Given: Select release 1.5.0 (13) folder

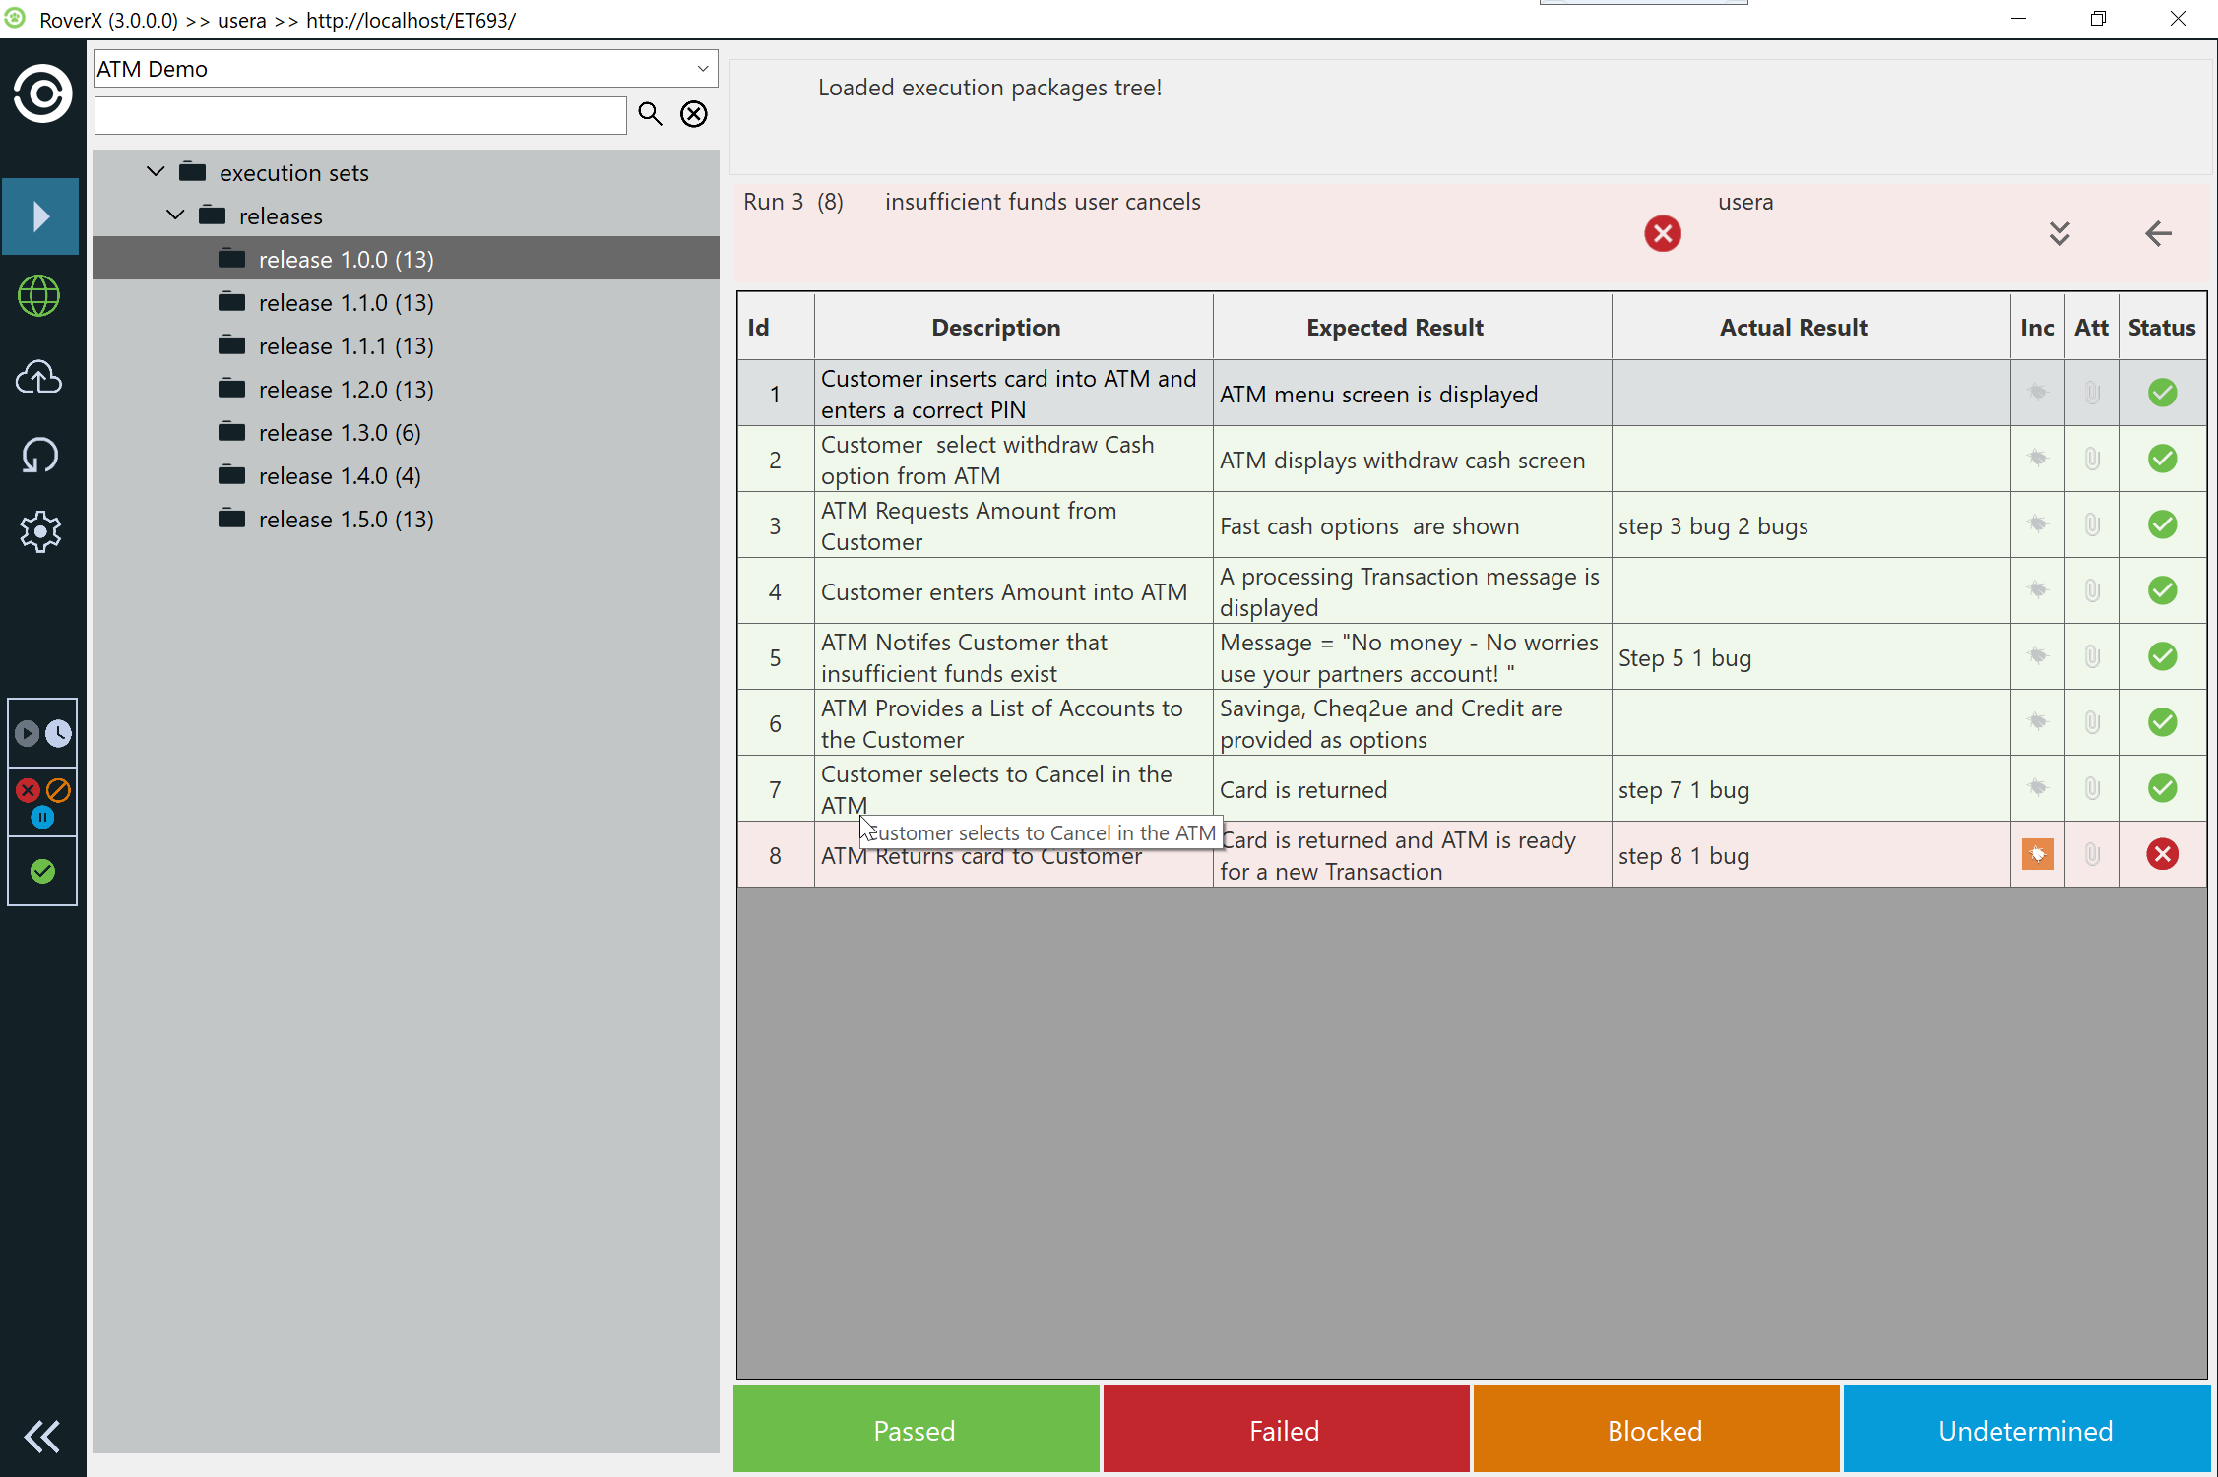Looking at the screenshot, I should point(346,520).
